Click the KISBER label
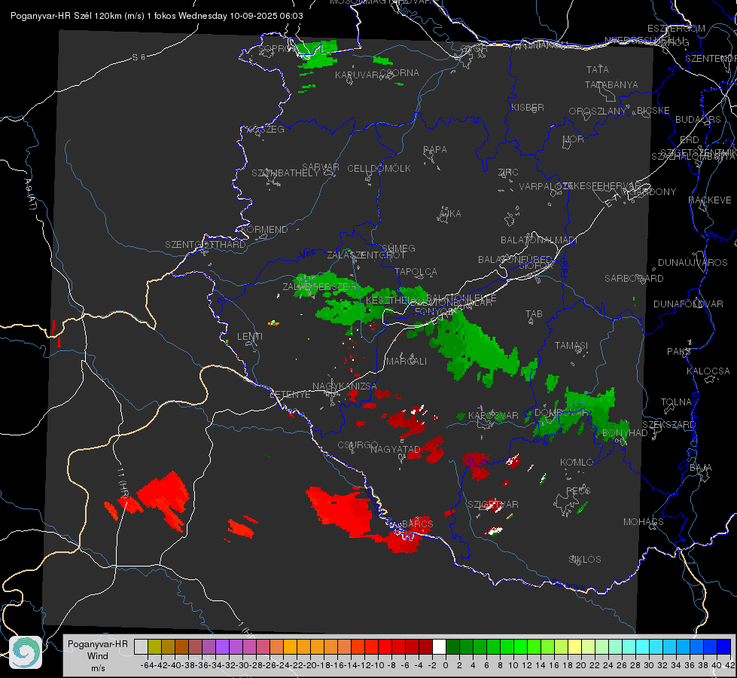Screen dimensions: 737x678 coord(528,107)
